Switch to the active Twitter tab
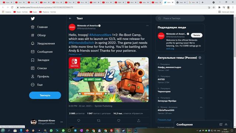Screen dimensions: 236x133 click(169, 3)
